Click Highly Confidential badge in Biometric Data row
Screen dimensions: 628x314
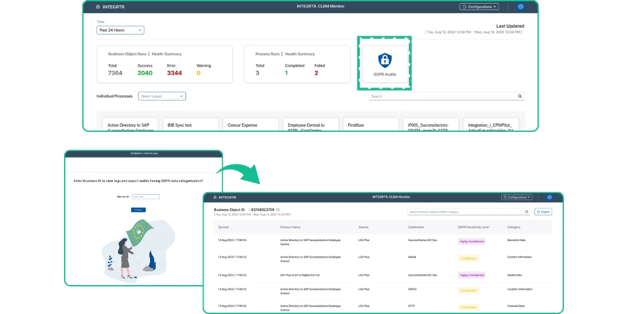[472, 241]
